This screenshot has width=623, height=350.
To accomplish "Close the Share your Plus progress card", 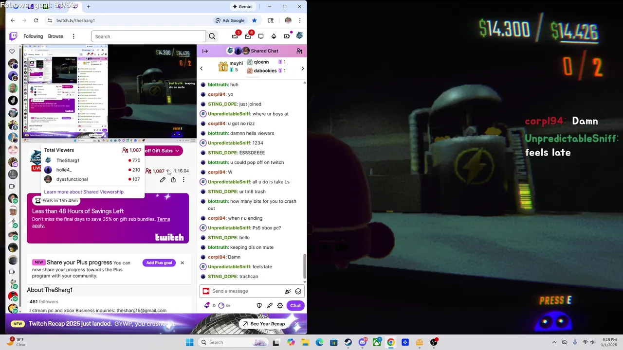I will (x=182, y=263).
